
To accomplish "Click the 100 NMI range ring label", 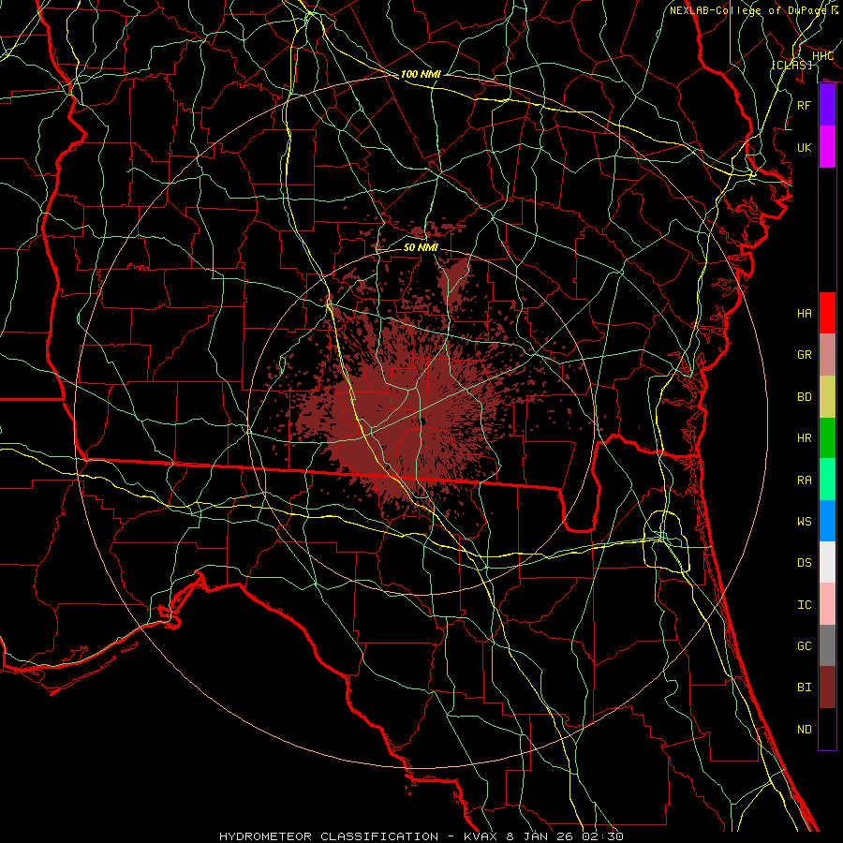I will coord(421,74).
